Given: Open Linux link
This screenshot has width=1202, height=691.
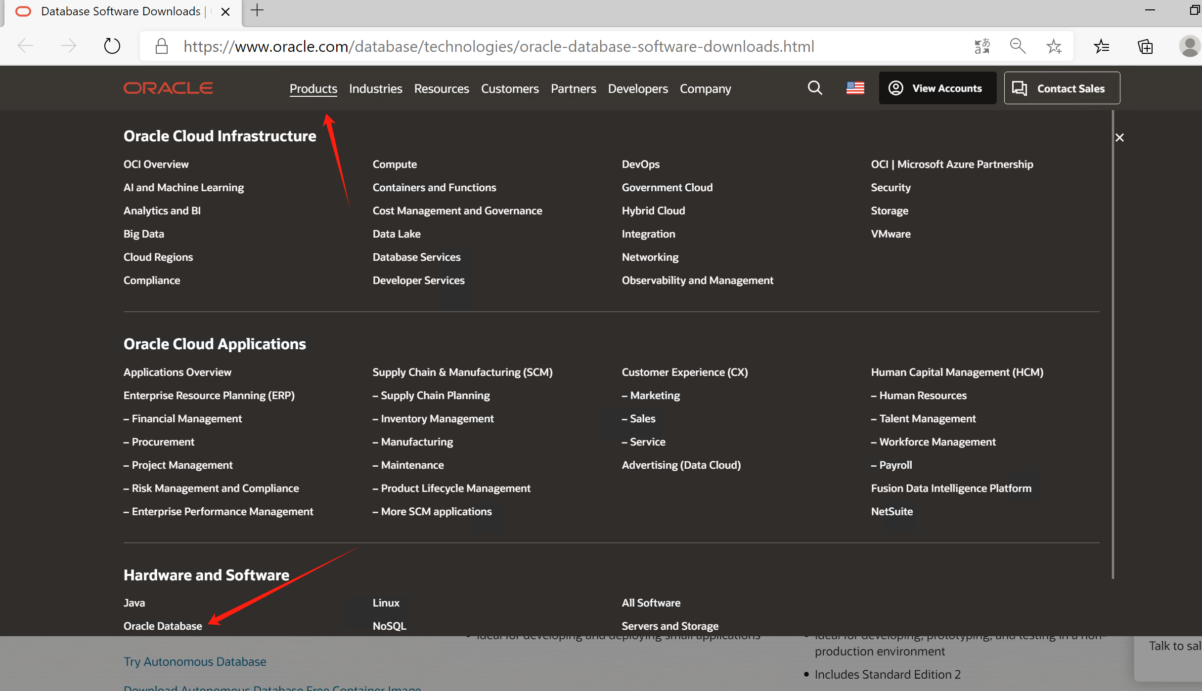Looking at the screenshot, I should 386,603.
